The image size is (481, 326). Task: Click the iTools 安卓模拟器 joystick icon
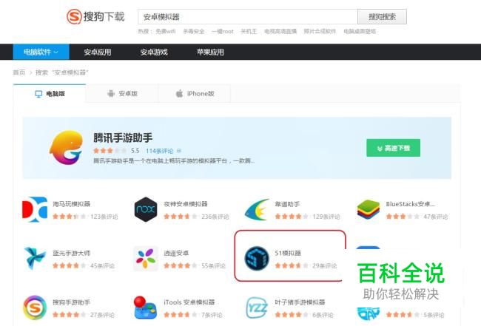(x=145, y=308)
